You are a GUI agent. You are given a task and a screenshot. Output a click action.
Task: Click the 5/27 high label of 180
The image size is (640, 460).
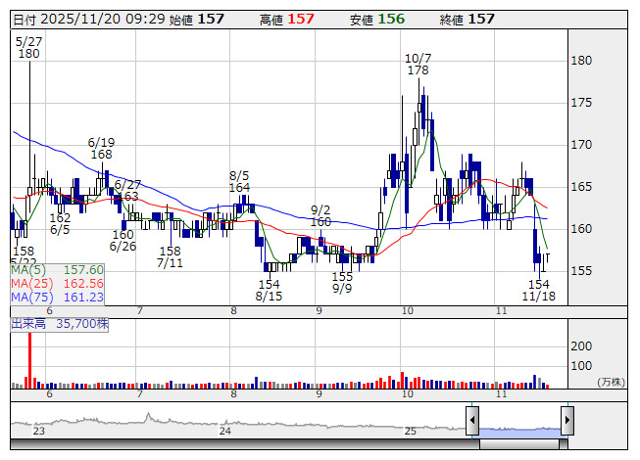click(28, 47)
